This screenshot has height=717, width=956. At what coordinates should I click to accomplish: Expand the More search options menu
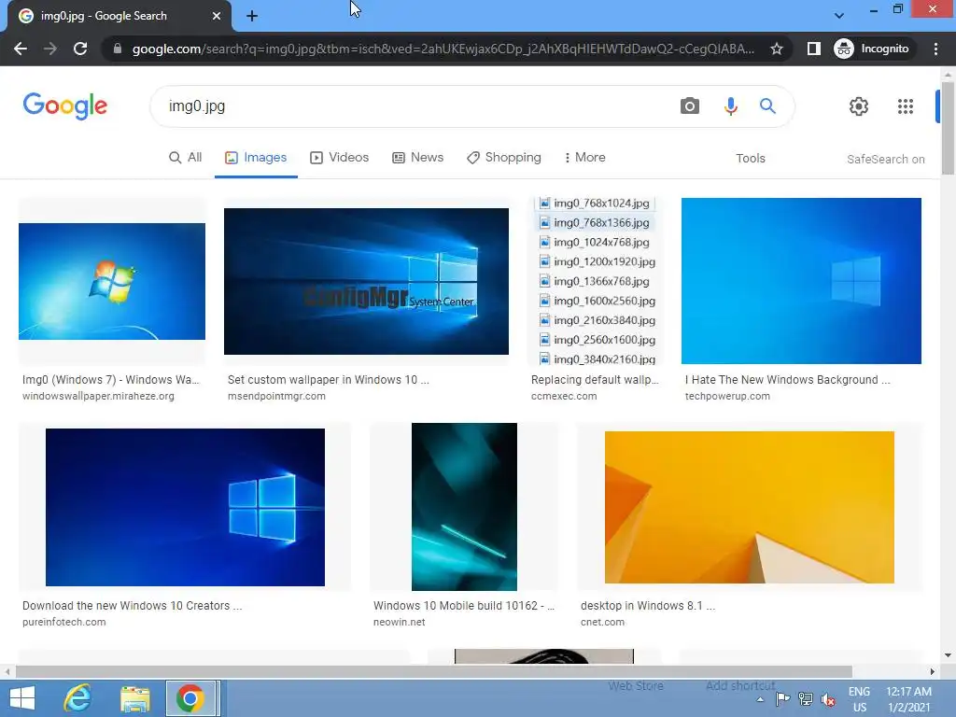point(584,157)
